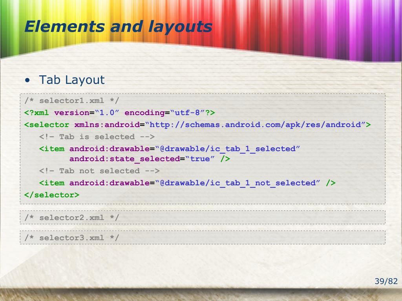The width and height of the screenshot is (402, 301).
Task: Click the item line with ic_tab_1_selected
Action: tap(170, 149)
